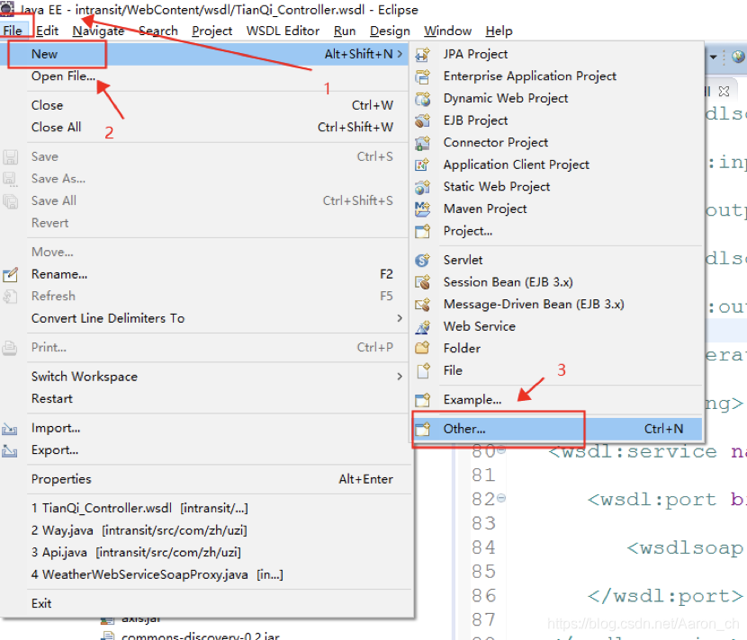Click the Other... wizard icon
This screenshot has width=747, height=640.
(423, 429)
